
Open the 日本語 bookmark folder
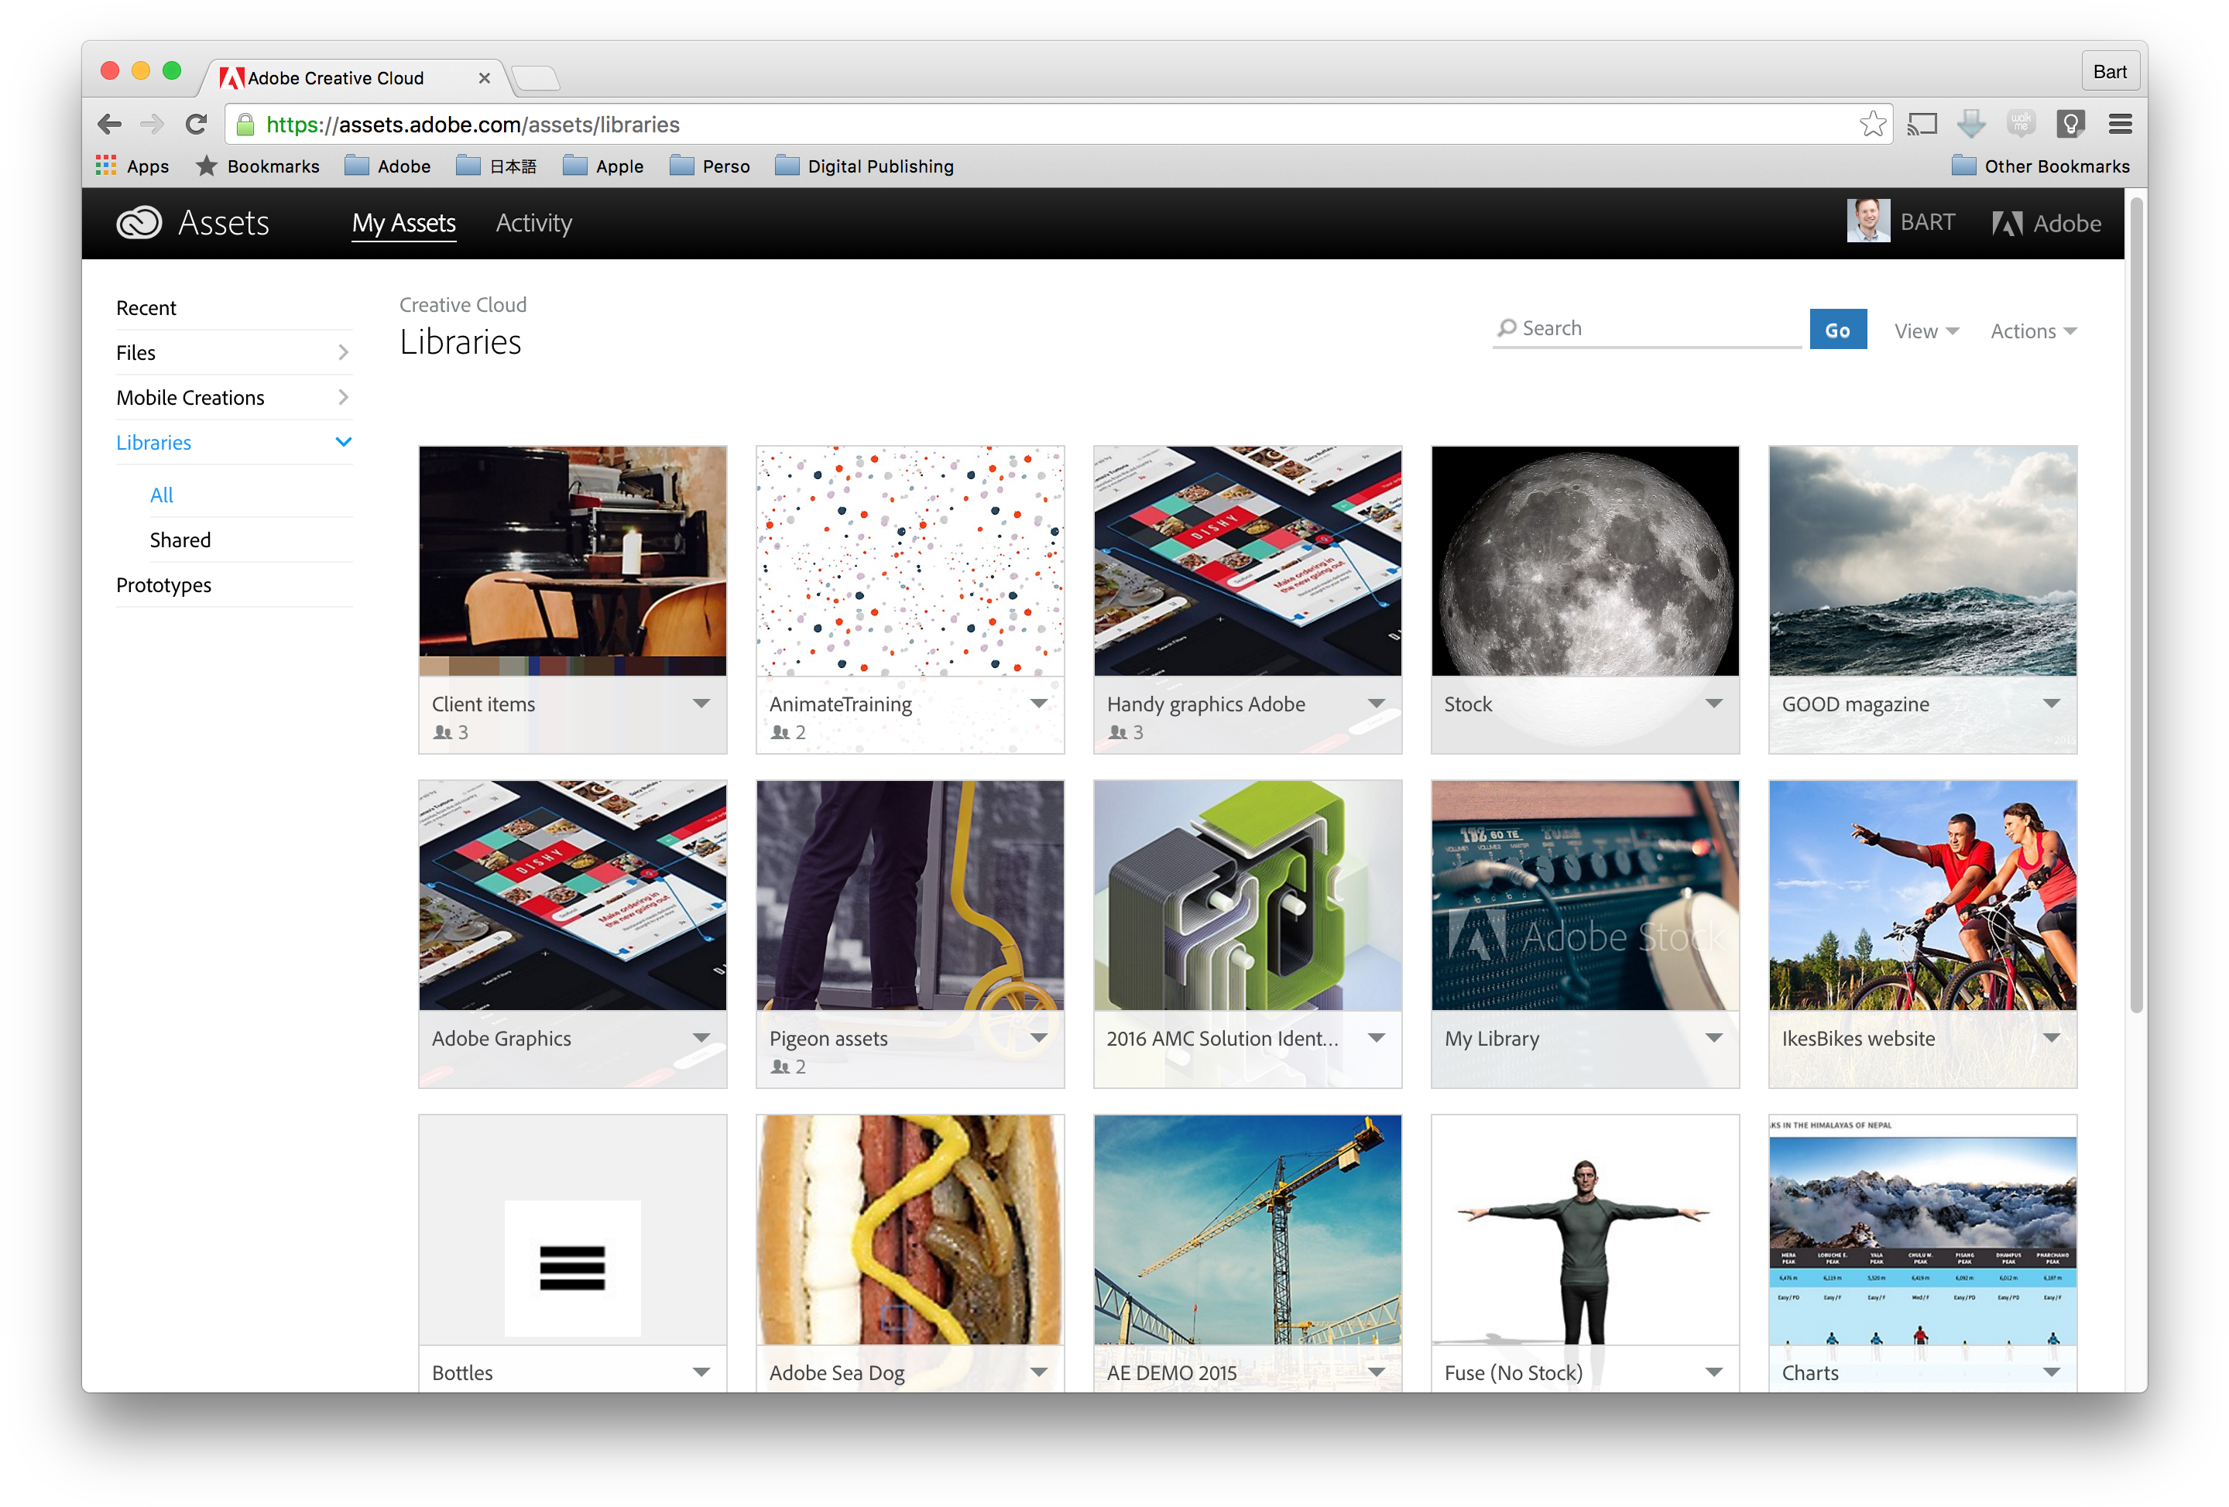tap(497, 166)
